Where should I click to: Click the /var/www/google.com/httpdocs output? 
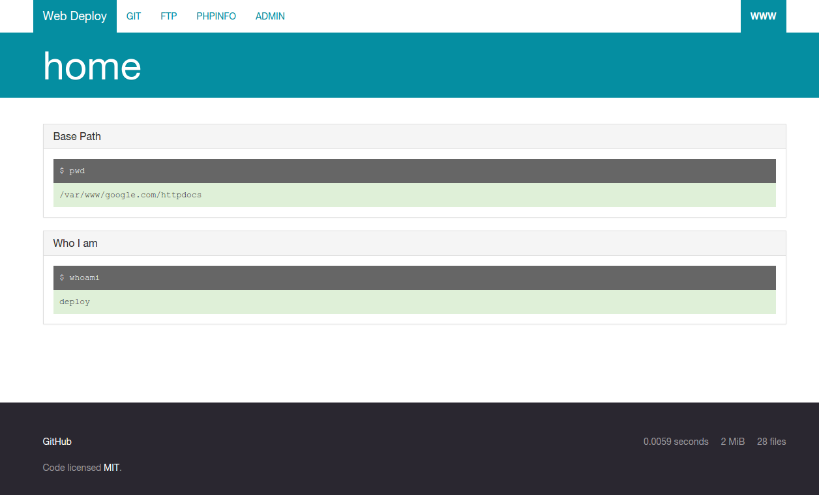coord(415,195)
